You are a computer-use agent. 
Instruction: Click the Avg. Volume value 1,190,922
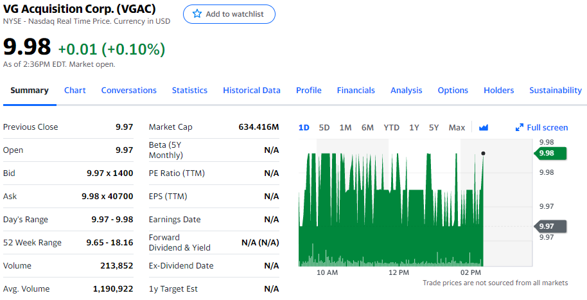click(x=113, y=289)
